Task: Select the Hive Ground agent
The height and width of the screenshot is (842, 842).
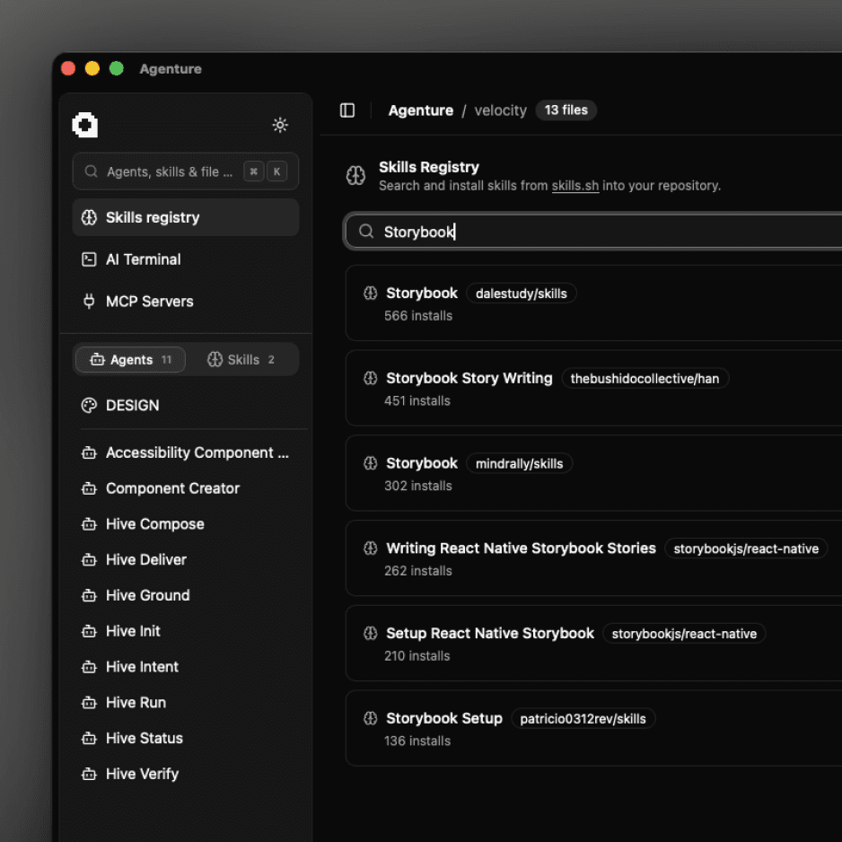Action: pyautogui.click(x=185, y=595)
